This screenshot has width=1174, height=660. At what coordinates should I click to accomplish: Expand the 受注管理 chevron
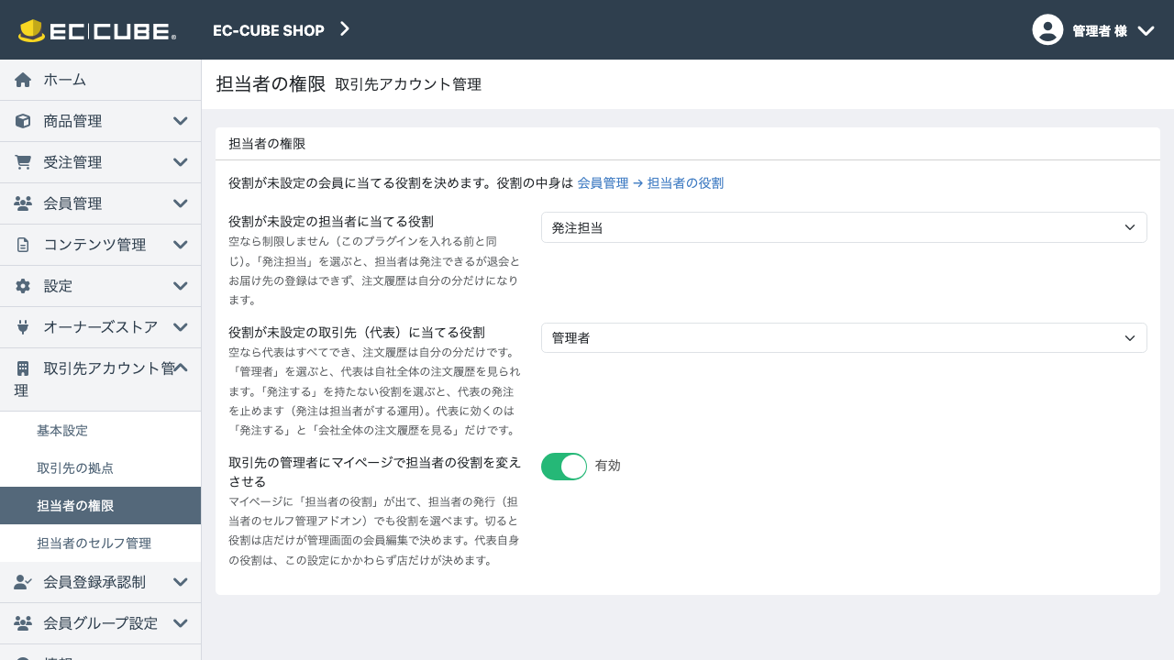click(x=181, y=162)
